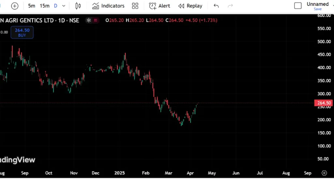334x179 pixels.
Task: Open the candlestick chart type selector
Action: click(x=78, y=6)
